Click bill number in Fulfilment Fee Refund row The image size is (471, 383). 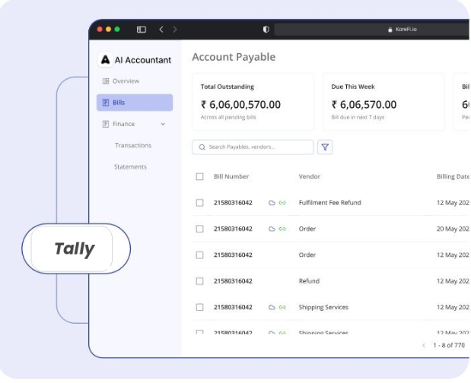point(233,203)
